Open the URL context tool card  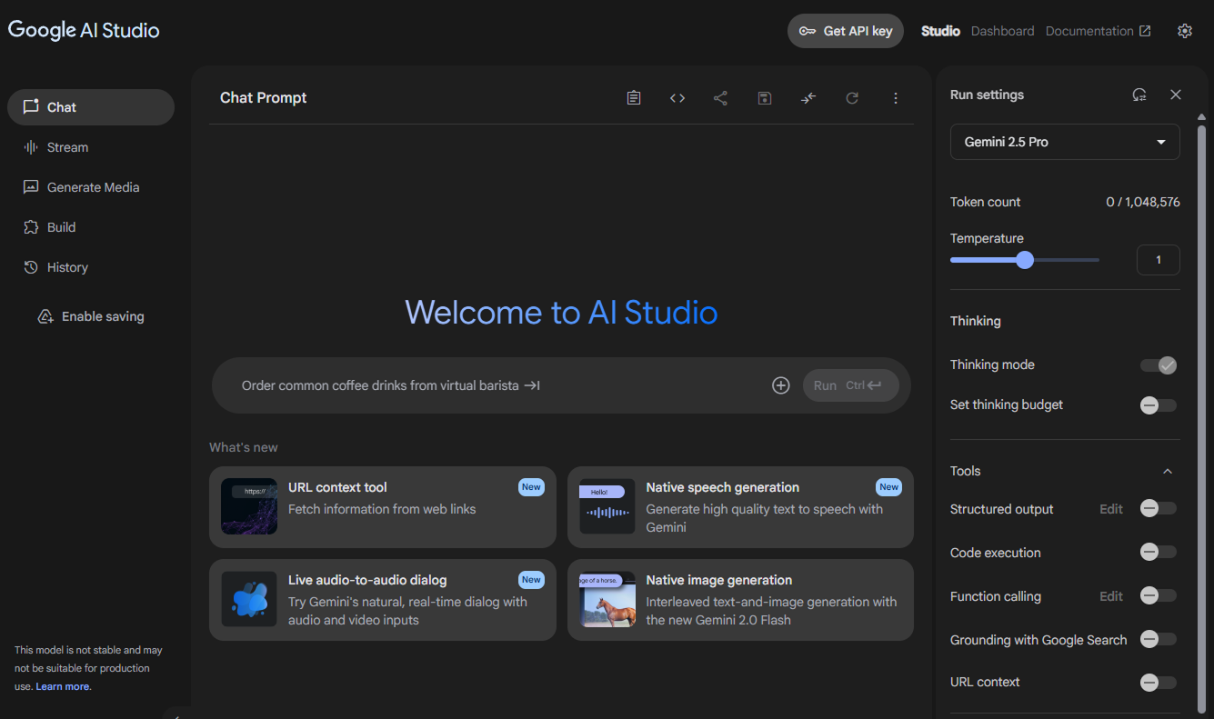pos(383,507)
